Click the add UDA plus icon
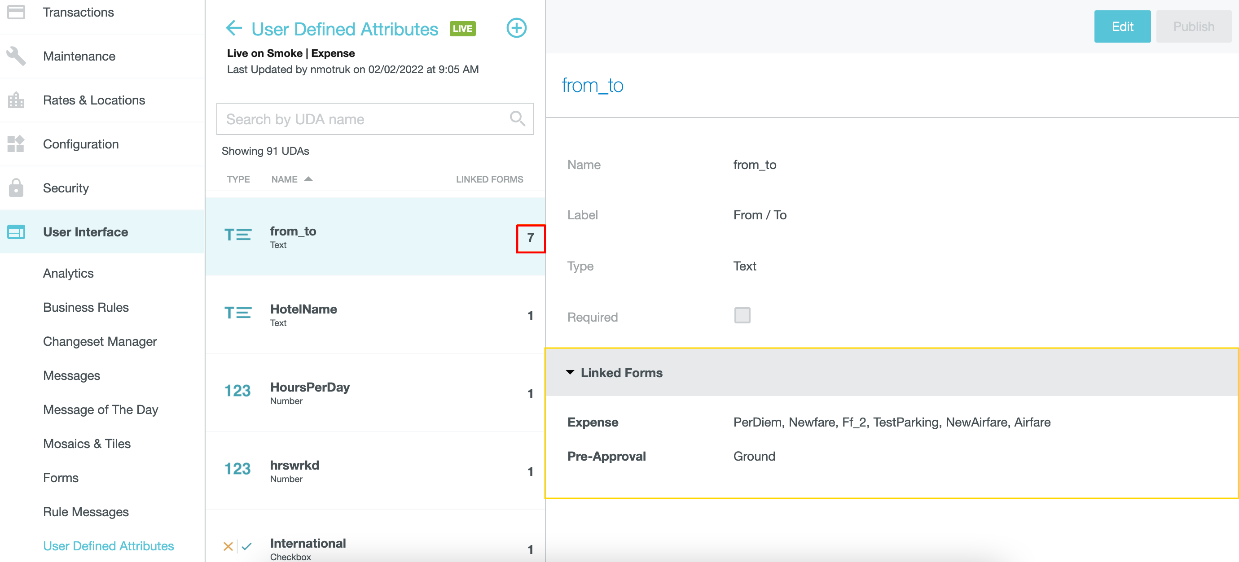The height and width of the screenshot is (562, 1239). (x=516, y=28)
